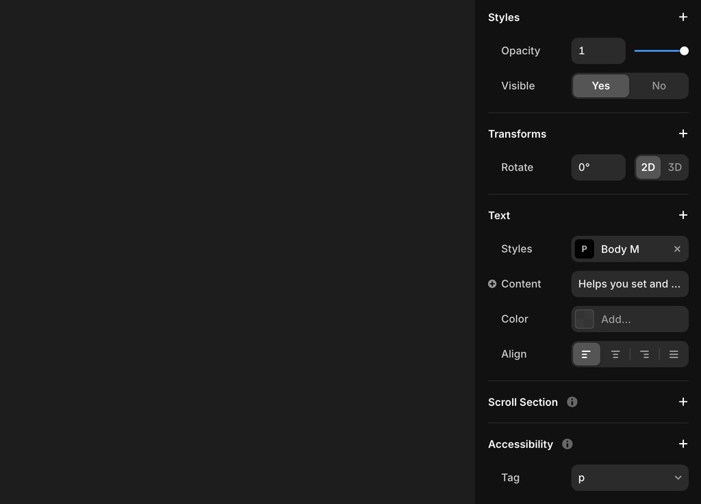This screenshot has height=504, width=701.
Task: Open the Tag dropdown showing p
Action: pyautogui.click(x=628, y=477)
